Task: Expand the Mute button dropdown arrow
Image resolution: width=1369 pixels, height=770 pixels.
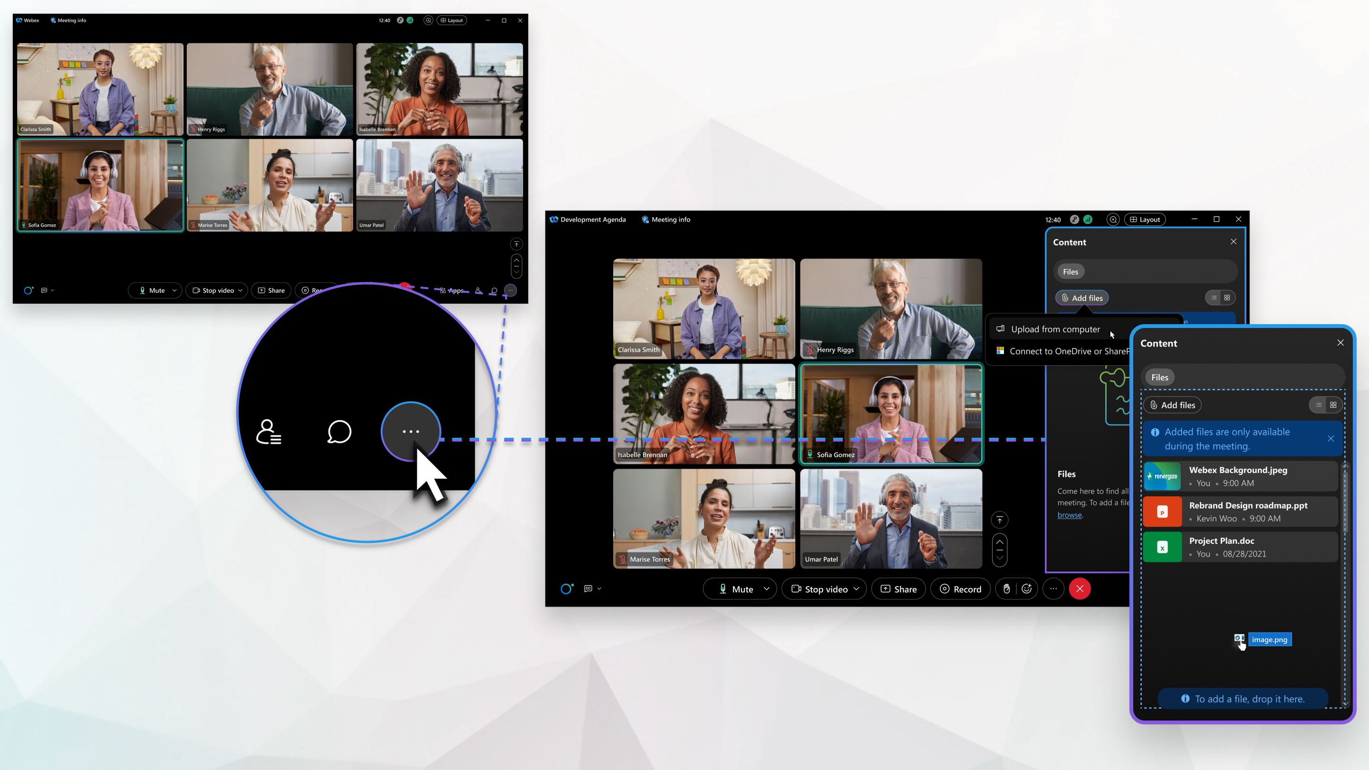Action: (x=766, y=588)
